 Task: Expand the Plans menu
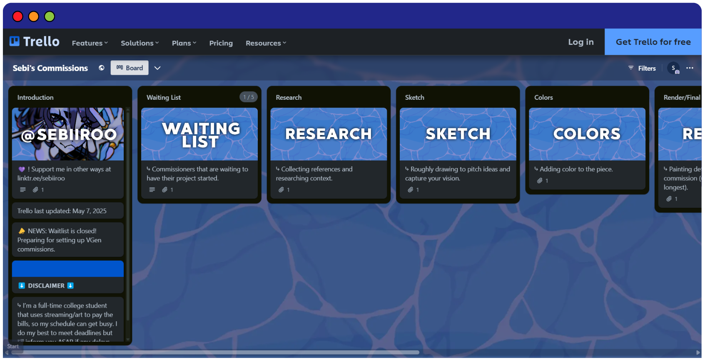tap(184, 43)
